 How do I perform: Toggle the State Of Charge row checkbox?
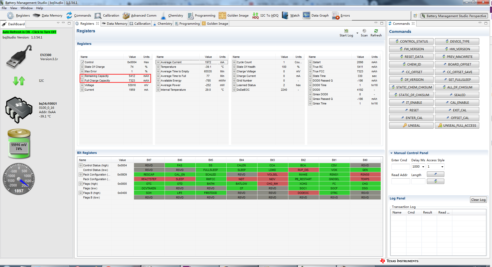(82, 67)
